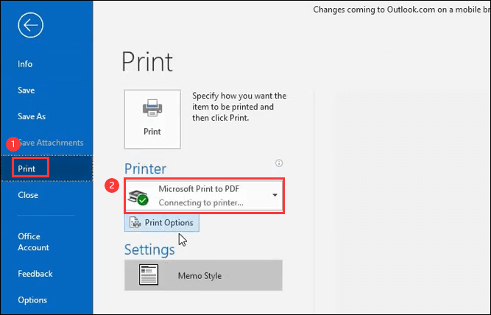Open the Feedback page
This screenshot has width=491, height=315.
(x=35, y=274)
